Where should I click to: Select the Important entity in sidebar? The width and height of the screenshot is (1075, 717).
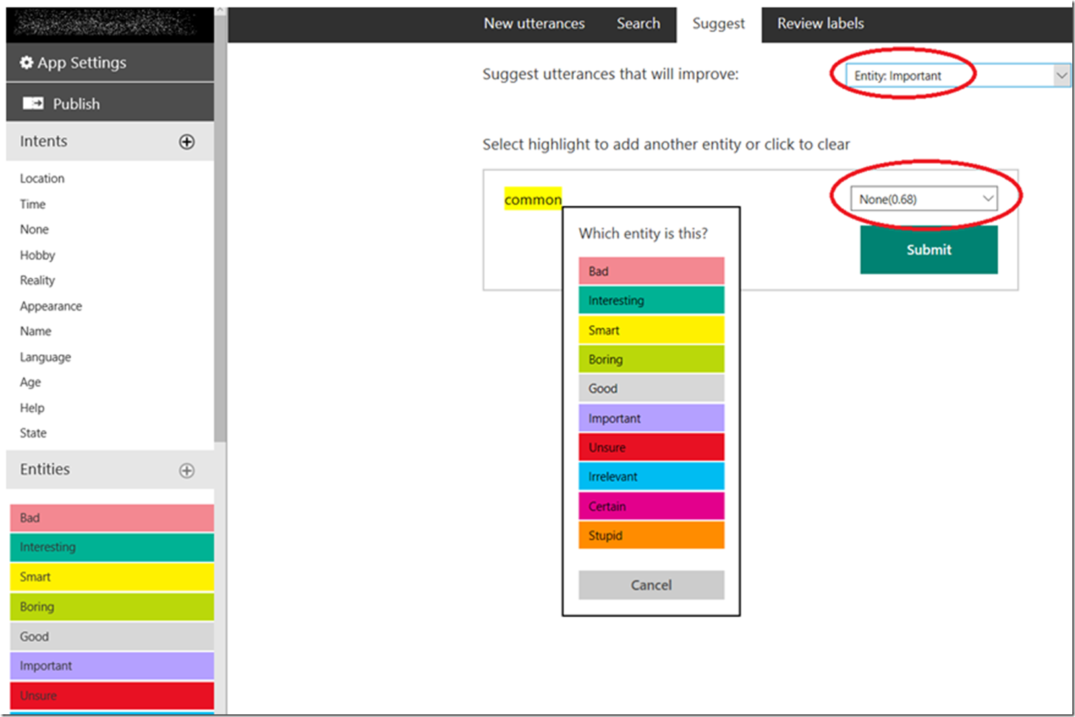click(x=112, y=665)
